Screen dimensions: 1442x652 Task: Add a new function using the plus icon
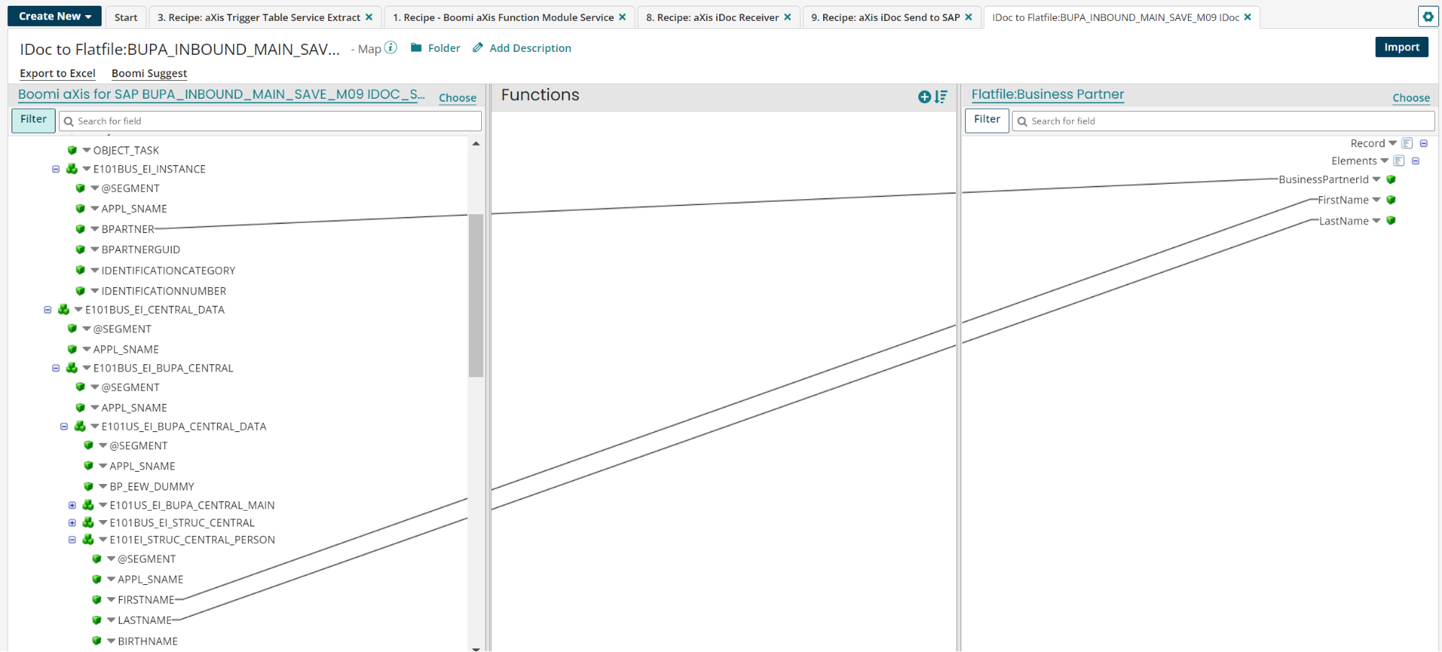click(x=924, y=96)
